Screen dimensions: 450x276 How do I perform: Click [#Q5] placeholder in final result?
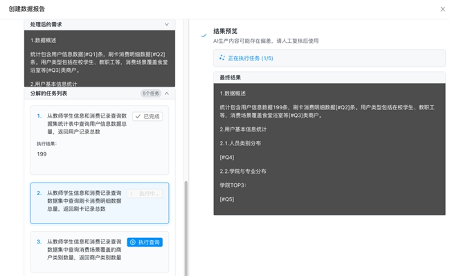pyautogui.click(x=227, y=199)
